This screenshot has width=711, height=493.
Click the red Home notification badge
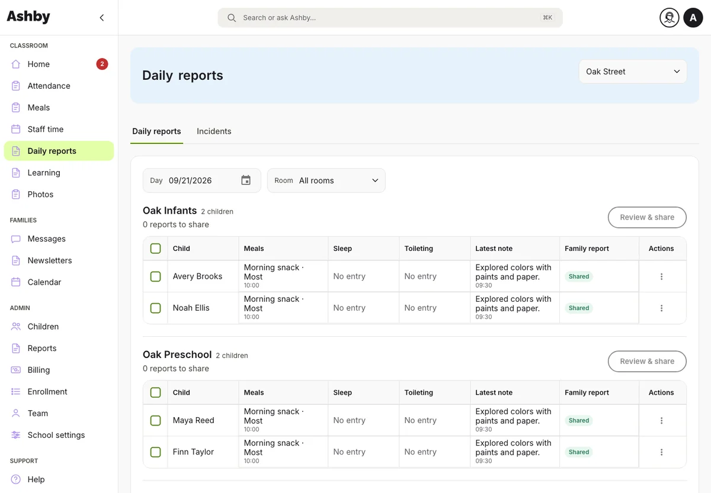point(102,64)
